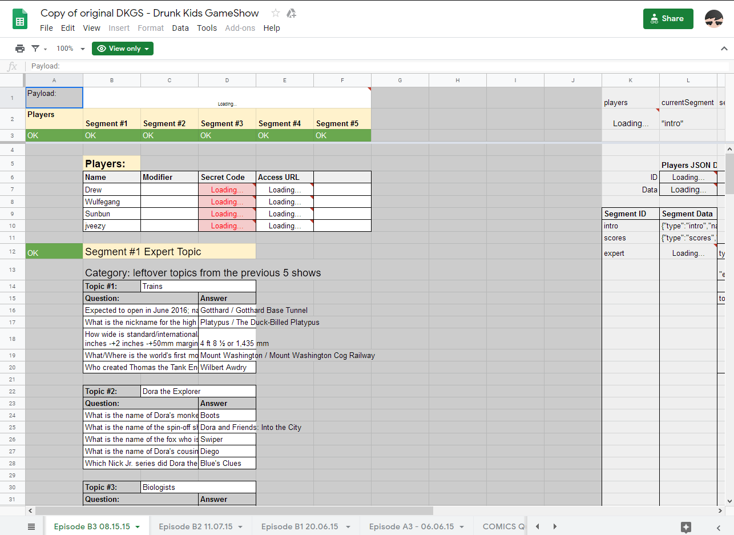Select the player name cell Wulfegang
This screenshot has width=734, height=535.
click(112, 202)
